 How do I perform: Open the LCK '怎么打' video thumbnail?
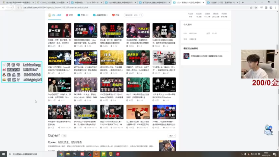[x=112, y=85]
